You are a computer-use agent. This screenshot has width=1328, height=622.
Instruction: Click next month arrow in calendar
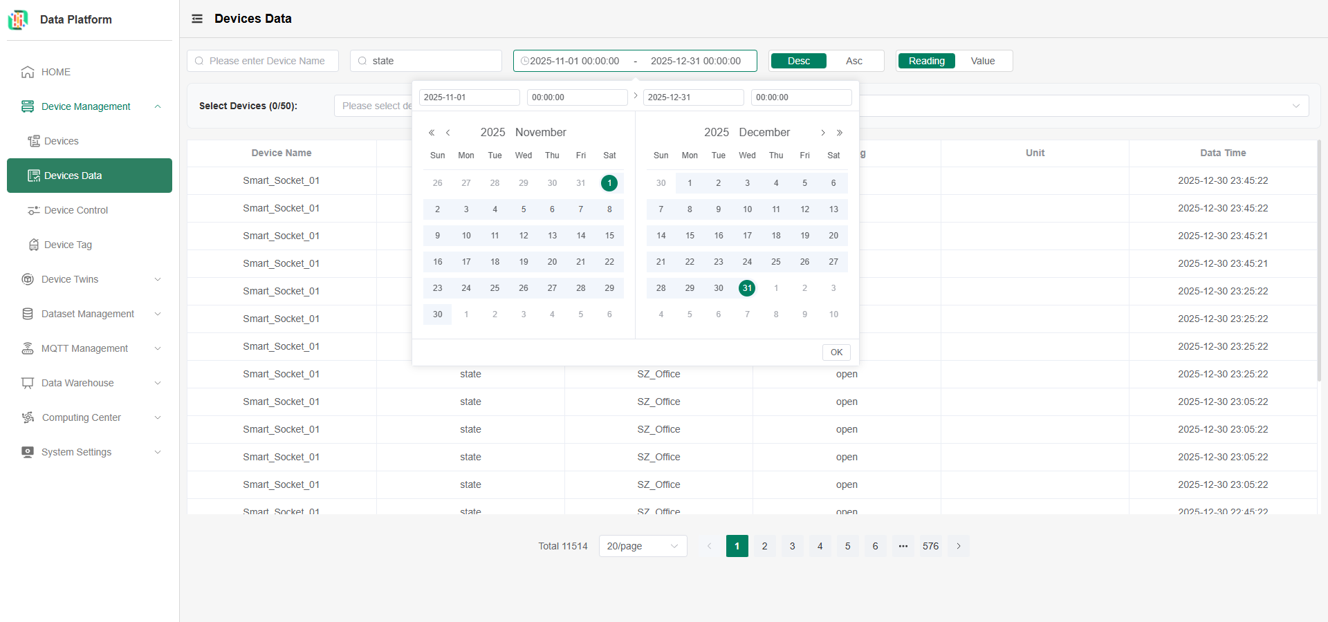point(822,133)
